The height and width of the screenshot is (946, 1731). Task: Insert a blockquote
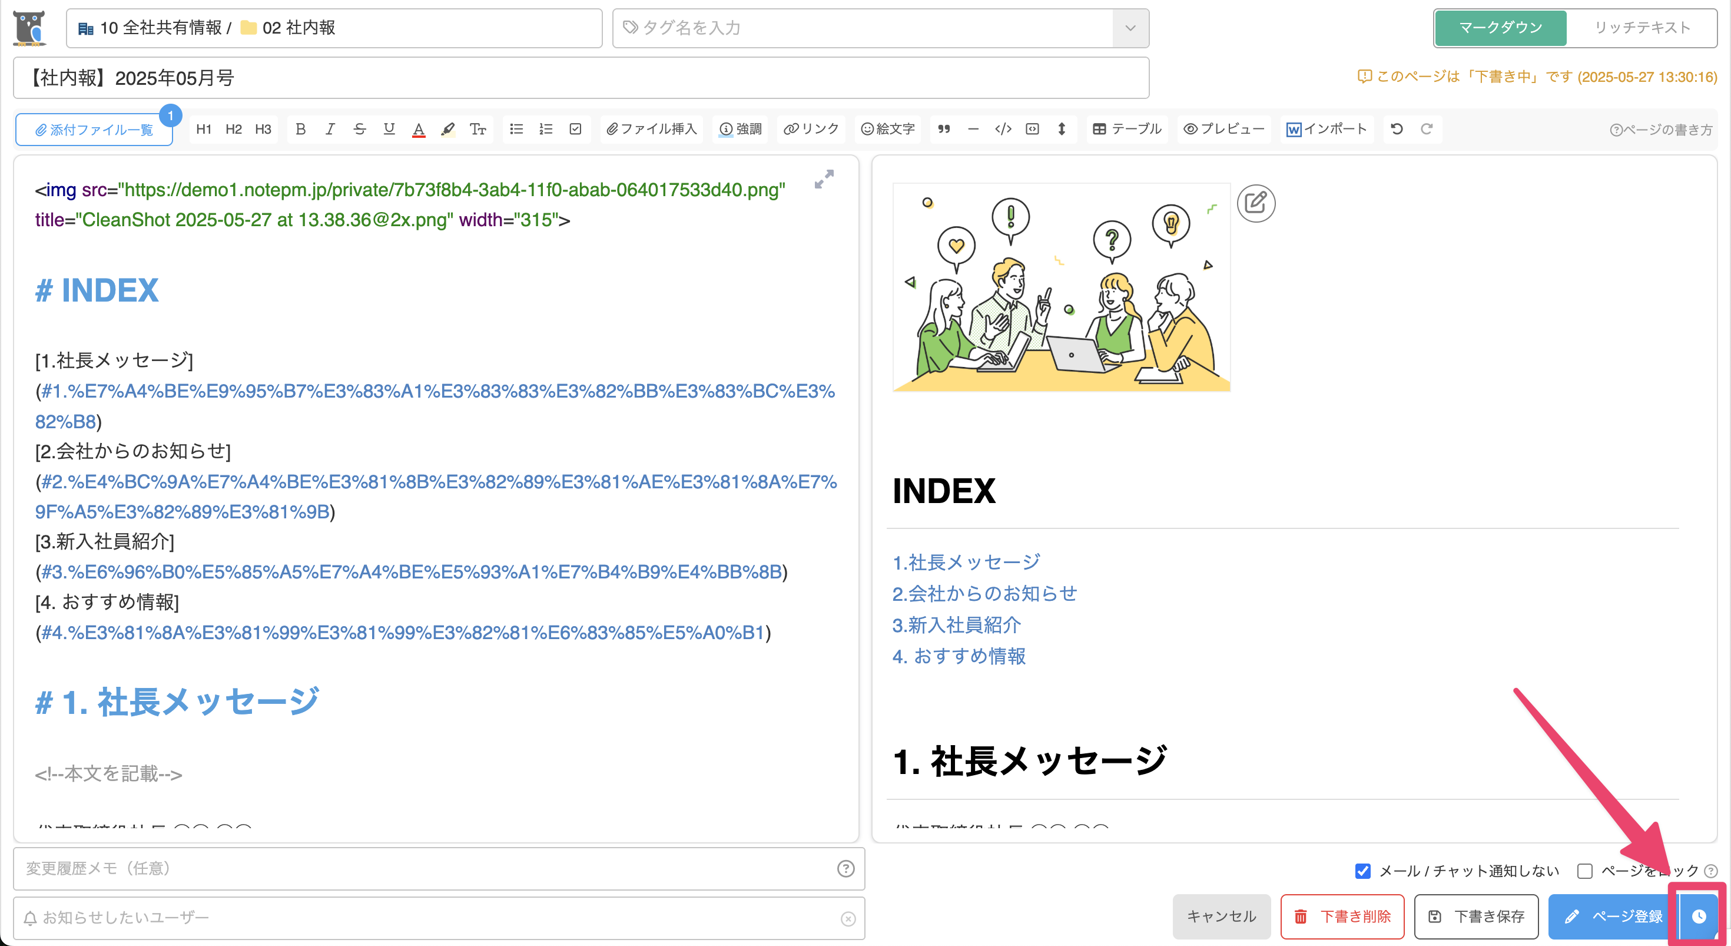point(944,129)
